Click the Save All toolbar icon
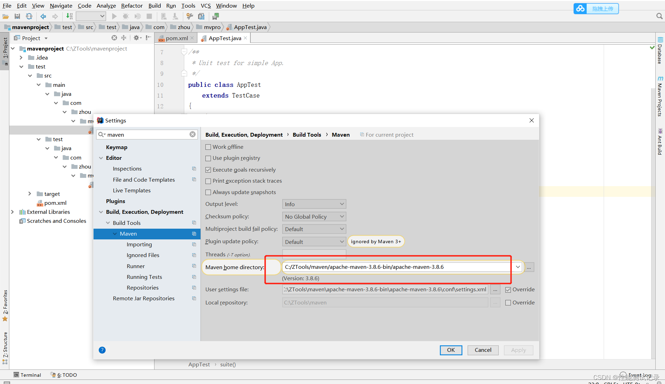 pyautogui.click(x=17, y=16)
